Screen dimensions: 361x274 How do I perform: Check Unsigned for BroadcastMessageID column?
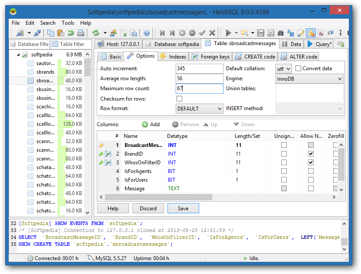[x=284, y=145]
